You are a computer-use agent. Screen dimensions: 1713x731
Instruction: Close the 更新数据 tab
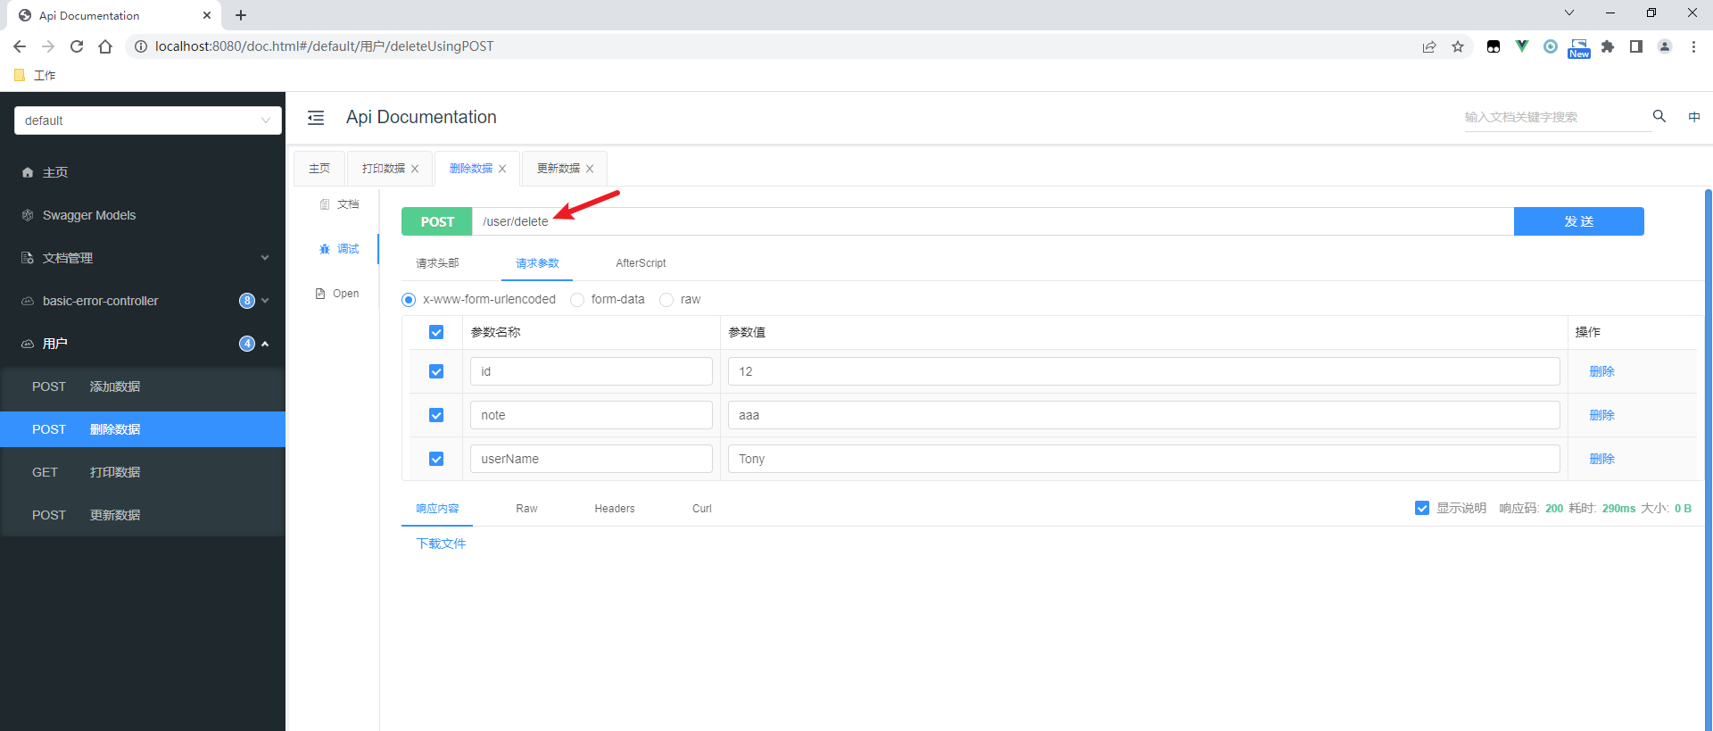[x=590, y=169]
